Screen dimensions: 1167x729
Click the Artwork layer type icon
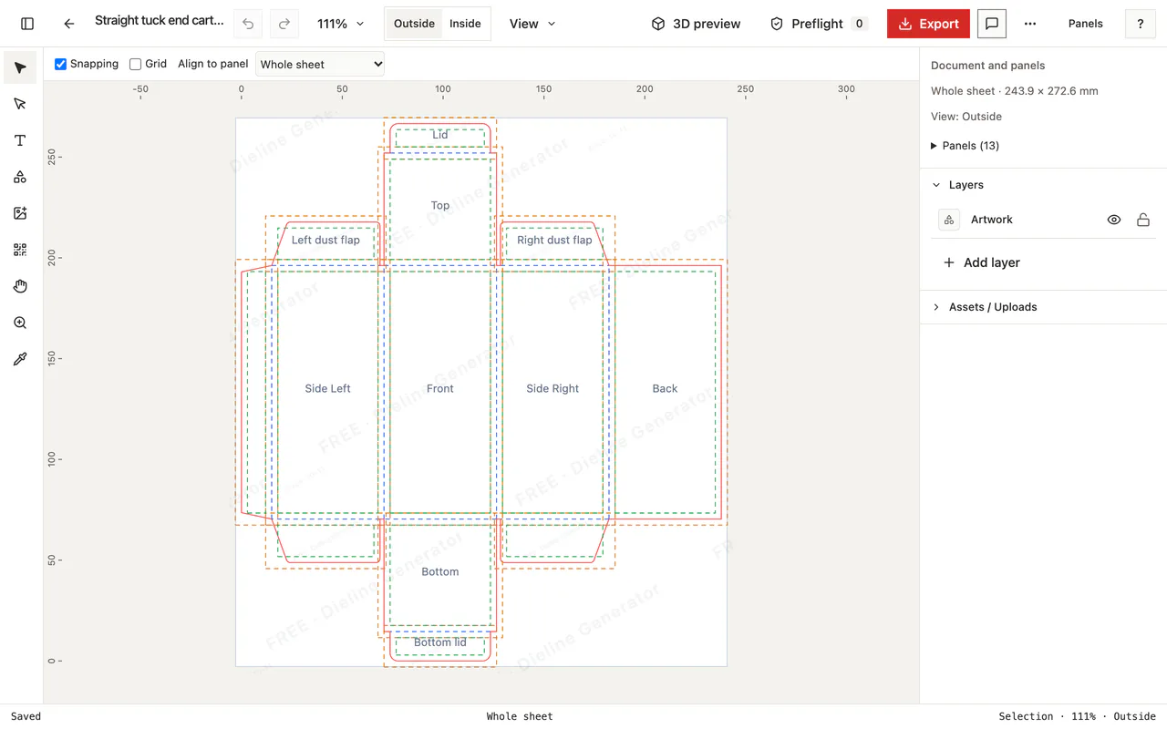coord(949,220)
